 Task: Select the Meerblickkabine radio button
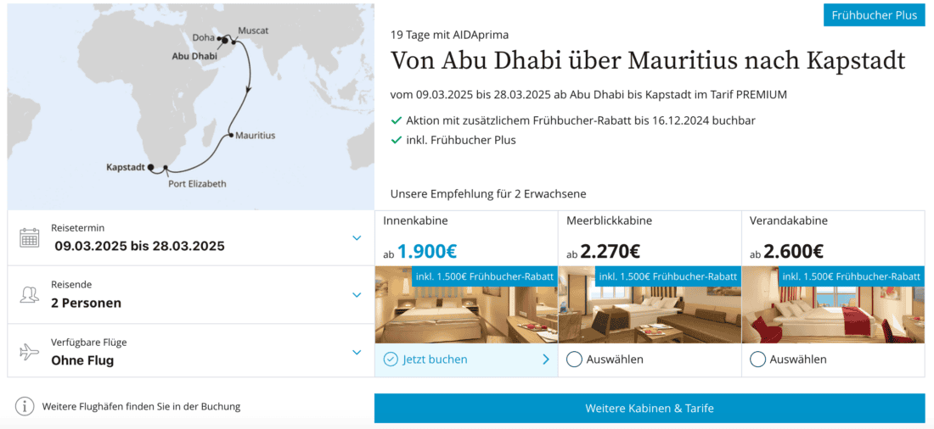click(574, 359)
